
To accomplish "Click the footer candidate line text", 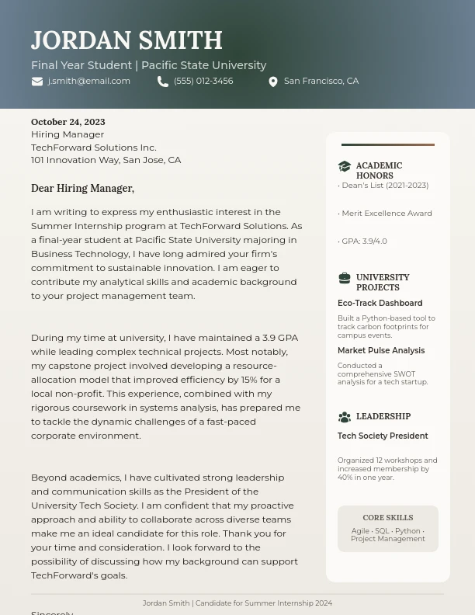I will pyautogui.click(x=237, y=603).
